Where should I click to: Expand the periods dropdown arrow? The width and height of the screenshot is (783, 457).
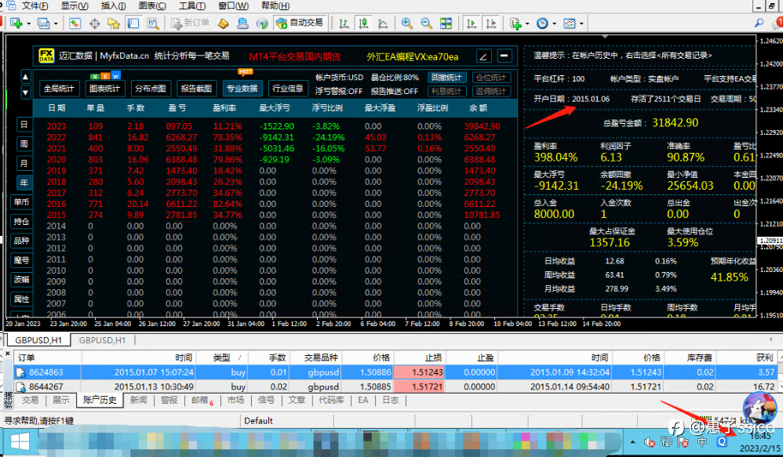click(x=554, y=24)
